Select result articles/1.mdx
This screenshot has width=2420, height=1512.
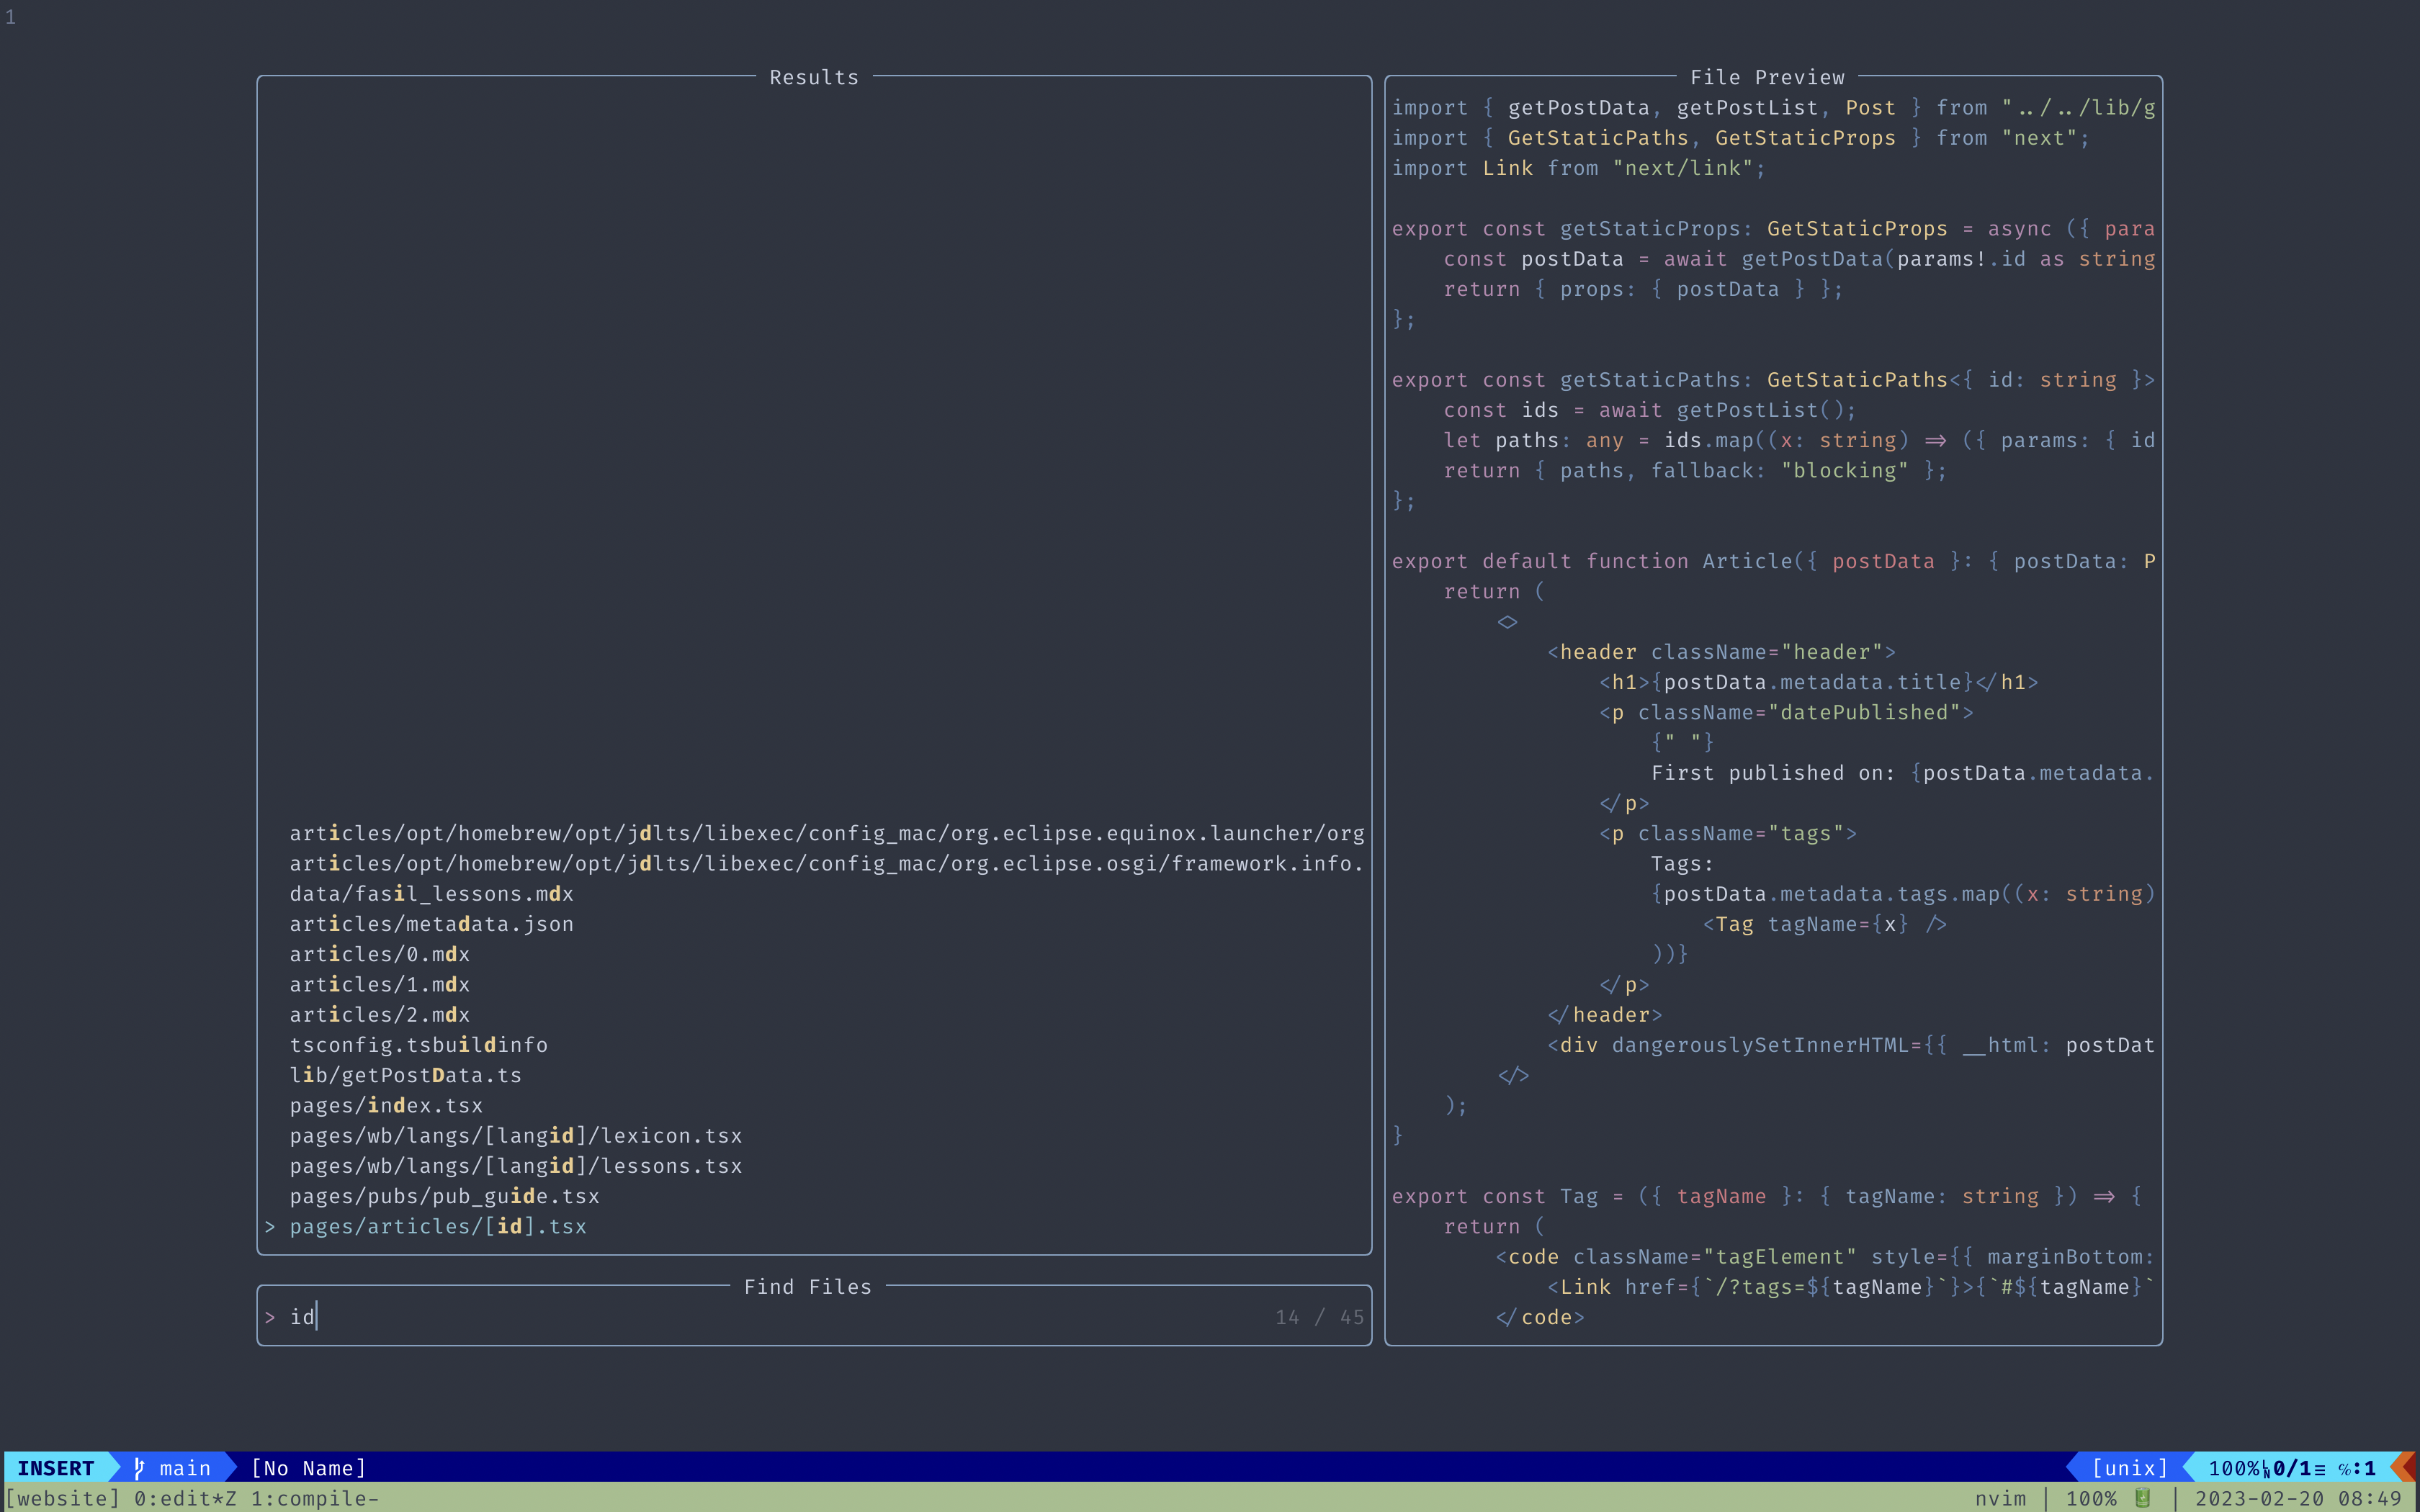tap(380, 984)
